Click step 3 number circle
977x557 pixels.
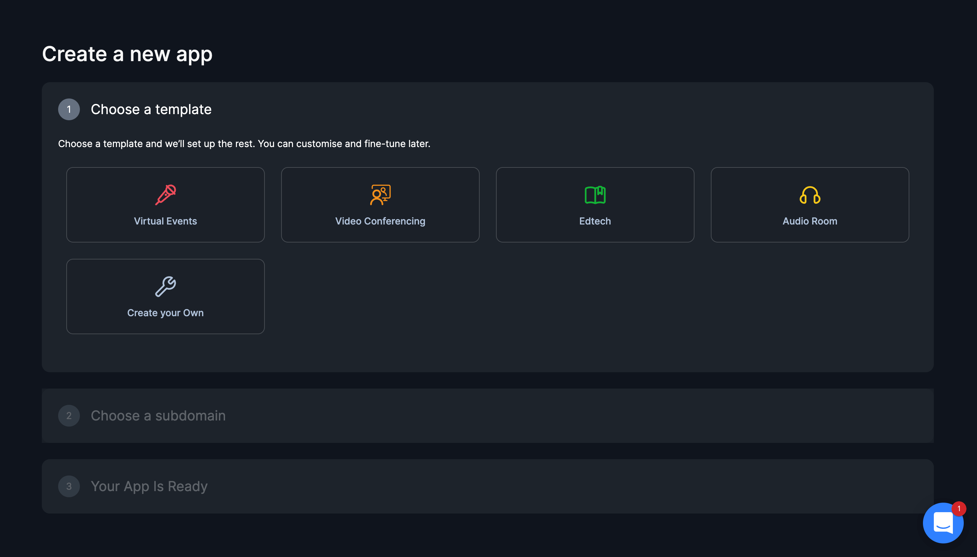pos(69,486)
